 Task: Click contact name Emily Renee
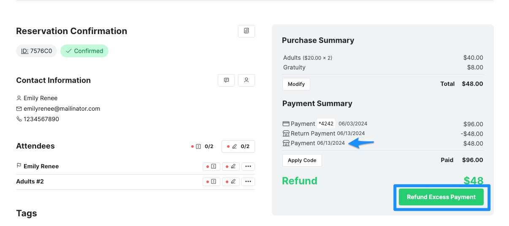point(41,98)
